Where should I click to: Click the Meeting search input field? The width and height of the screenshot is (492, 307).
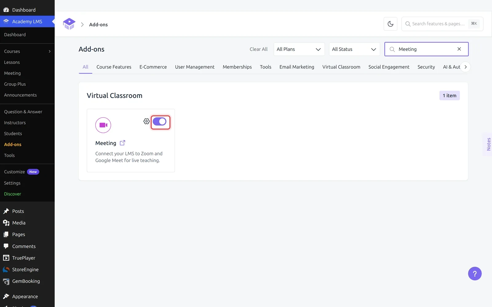[426, 49]
